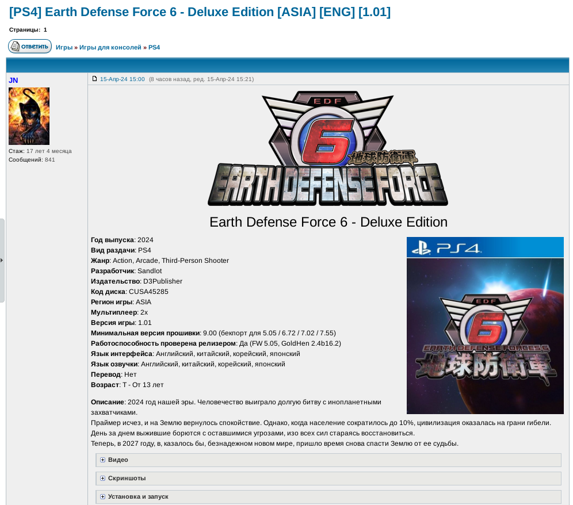Screen dimensions: 573x505
Task: Click the Ответить reply button
Action: tap(30, 47)
